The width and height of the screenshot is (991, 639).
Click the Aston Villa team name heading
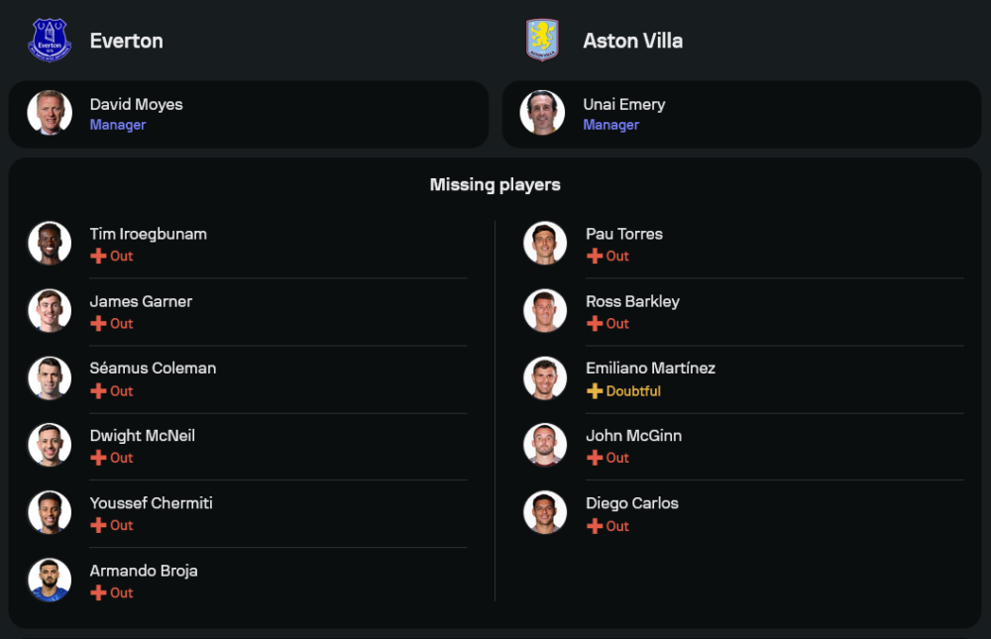coord(632,41)
